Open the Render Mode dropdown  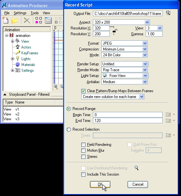pyautogui.click(x=124, y=70)
